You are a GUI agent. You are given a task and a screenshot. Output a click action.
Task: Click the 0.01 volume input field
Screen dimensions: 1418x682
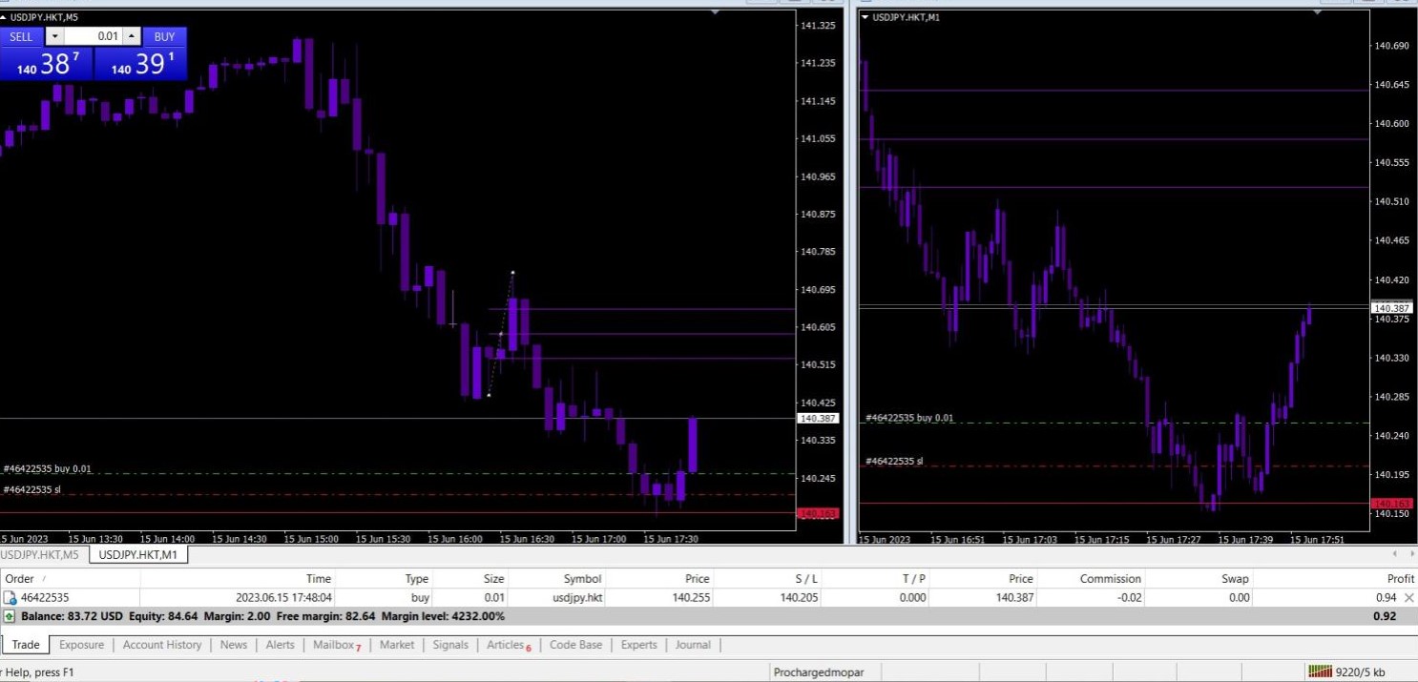click(x=94, y=37)
